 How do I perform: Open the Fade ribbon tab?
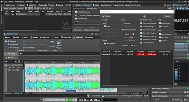pos(55,38)
